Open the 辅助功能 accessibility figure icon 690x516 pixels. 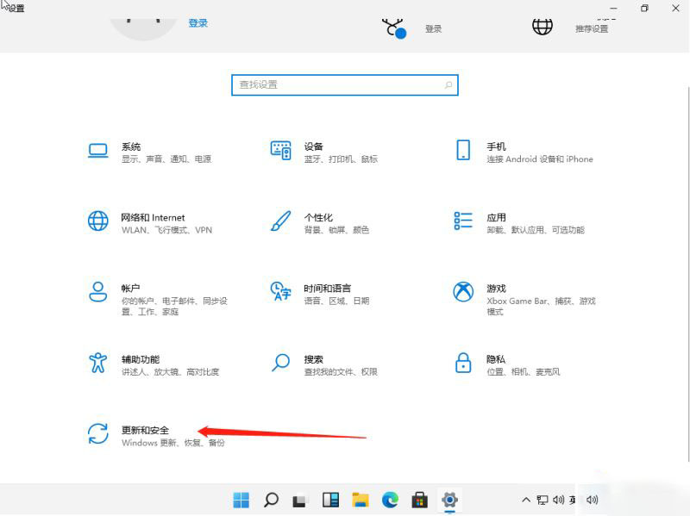coord(97,363)
